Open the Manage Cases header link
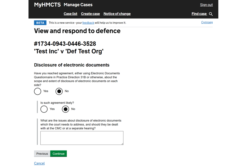The height and width of the screenshot is (167, 251). pyautogui.click(x=78, y=5)
